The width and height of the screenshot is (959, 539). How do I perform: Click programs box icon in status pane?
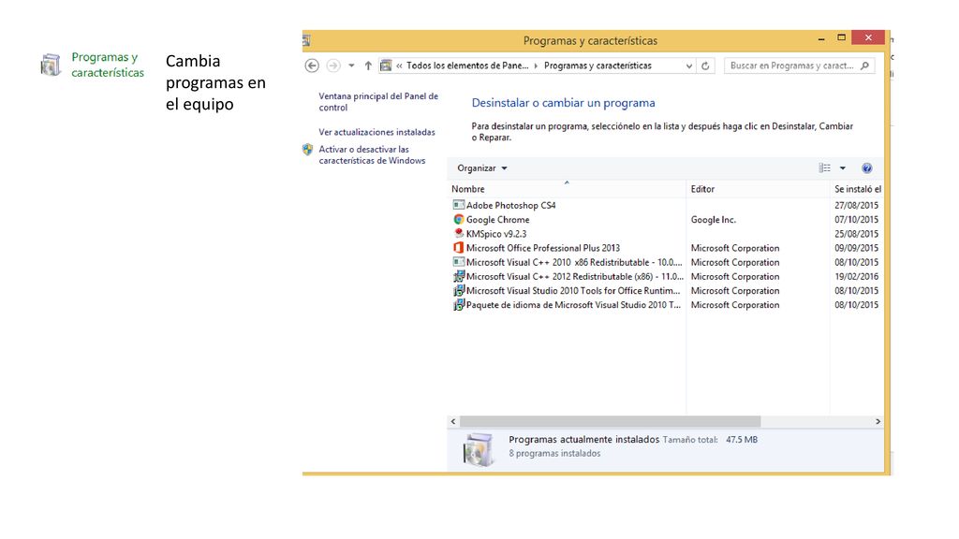pos(478,450)
